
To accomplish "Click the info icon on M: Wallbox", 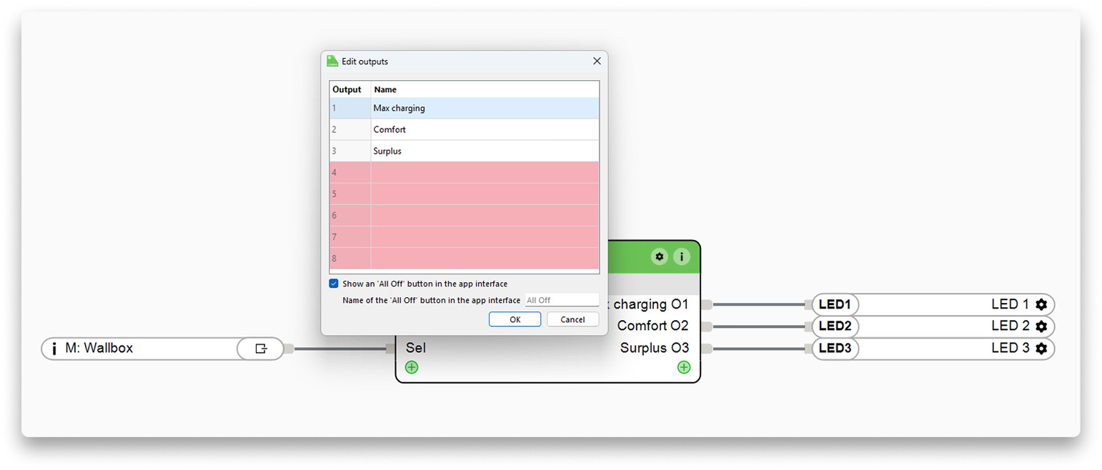I will (x=55, y=349).
